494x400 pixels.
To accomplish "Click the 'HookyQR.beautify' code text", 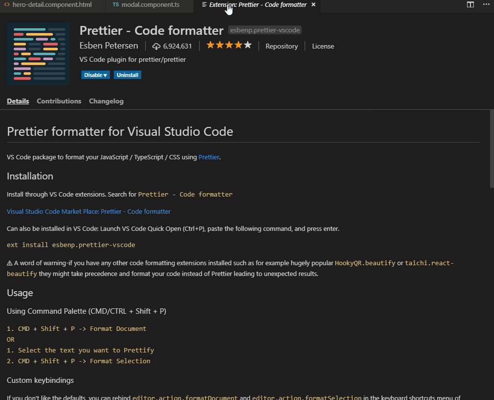I will pyautogui.click(x=365, y=263).
